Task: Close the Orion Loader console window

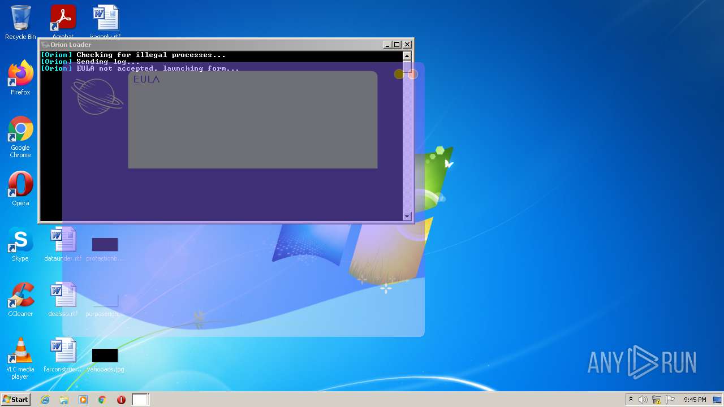Action: pos(407,45)
